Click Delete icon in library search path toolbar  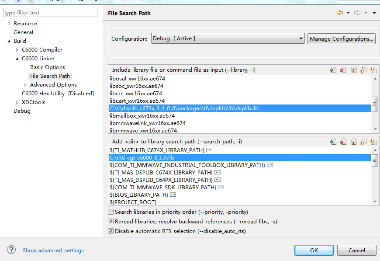click(x=343, y=142)
